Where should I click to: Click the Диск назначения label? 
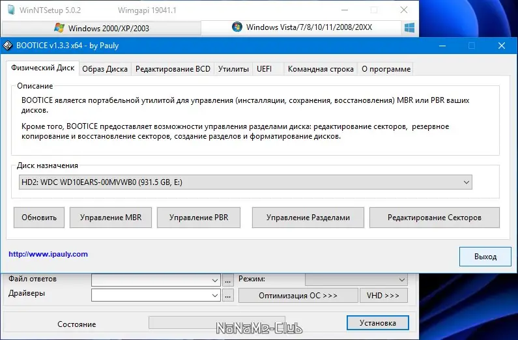(x=48, y=165)
